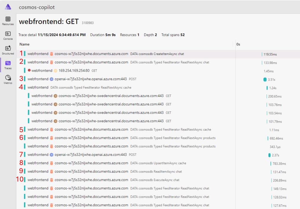This screenshot has width=300, height=209.
Task: Click the 'Name' column header
Action: click(25, 44)
